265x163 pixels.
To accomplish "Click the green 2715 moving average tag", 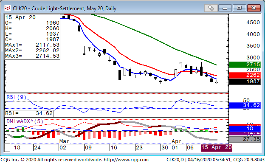I will click(x=245, y=65).
